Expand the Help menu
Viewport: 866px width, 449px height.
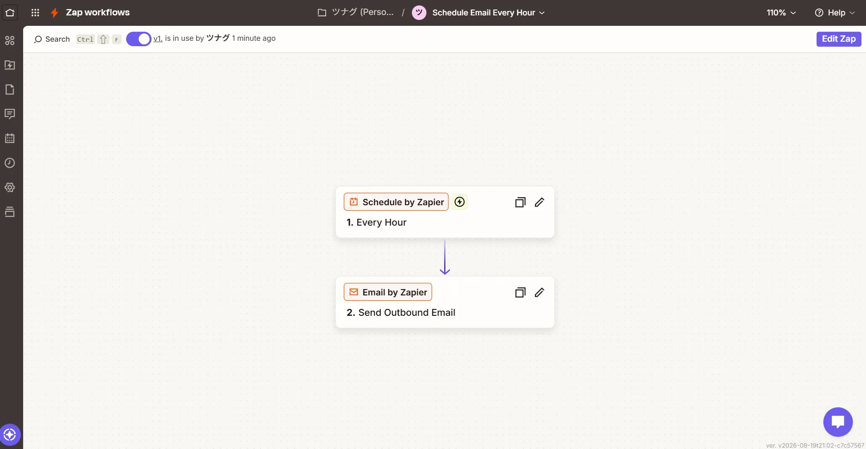coord(835,13)
